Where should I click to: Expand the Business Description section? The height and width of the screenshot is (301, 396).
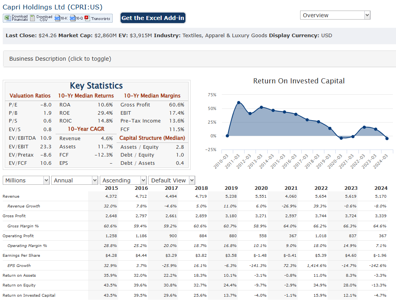point(199,59)
